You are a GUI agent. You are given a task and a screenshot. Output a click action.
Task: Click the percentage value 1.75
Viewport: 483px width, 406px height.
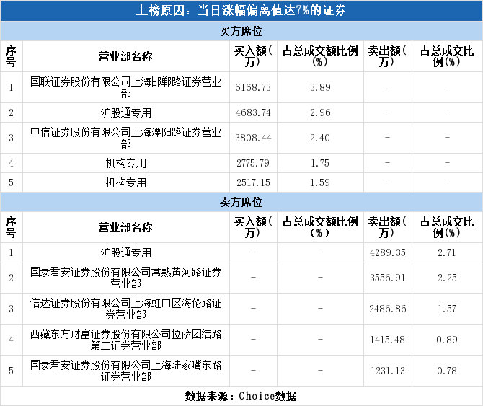click(320, 163)
